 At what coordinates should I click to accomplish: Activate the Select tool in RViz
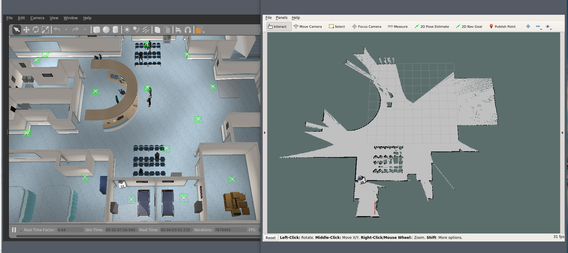[337, 27]
